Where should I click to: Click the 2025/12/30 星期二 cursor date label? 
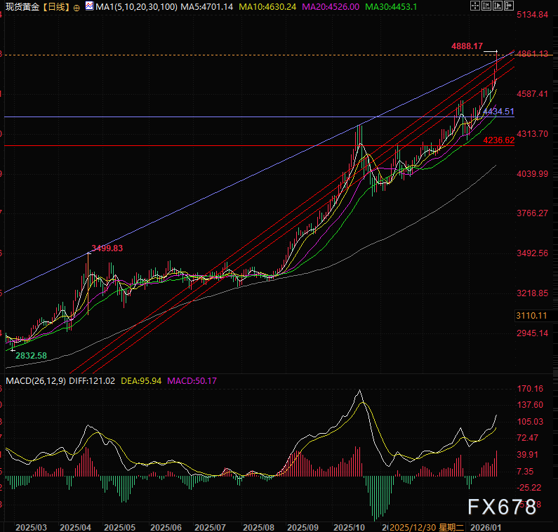click(427, 527)
